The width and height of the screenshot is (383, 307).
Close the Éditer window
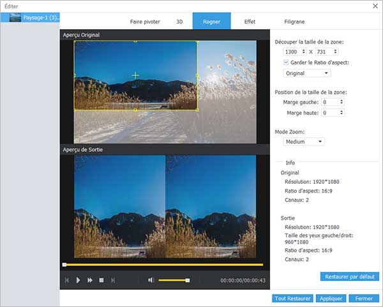click(374, 5)
